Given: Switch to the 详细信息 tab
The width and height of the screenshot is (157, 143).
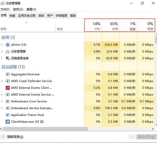Looking at the screenshot, I should point(61,15).
